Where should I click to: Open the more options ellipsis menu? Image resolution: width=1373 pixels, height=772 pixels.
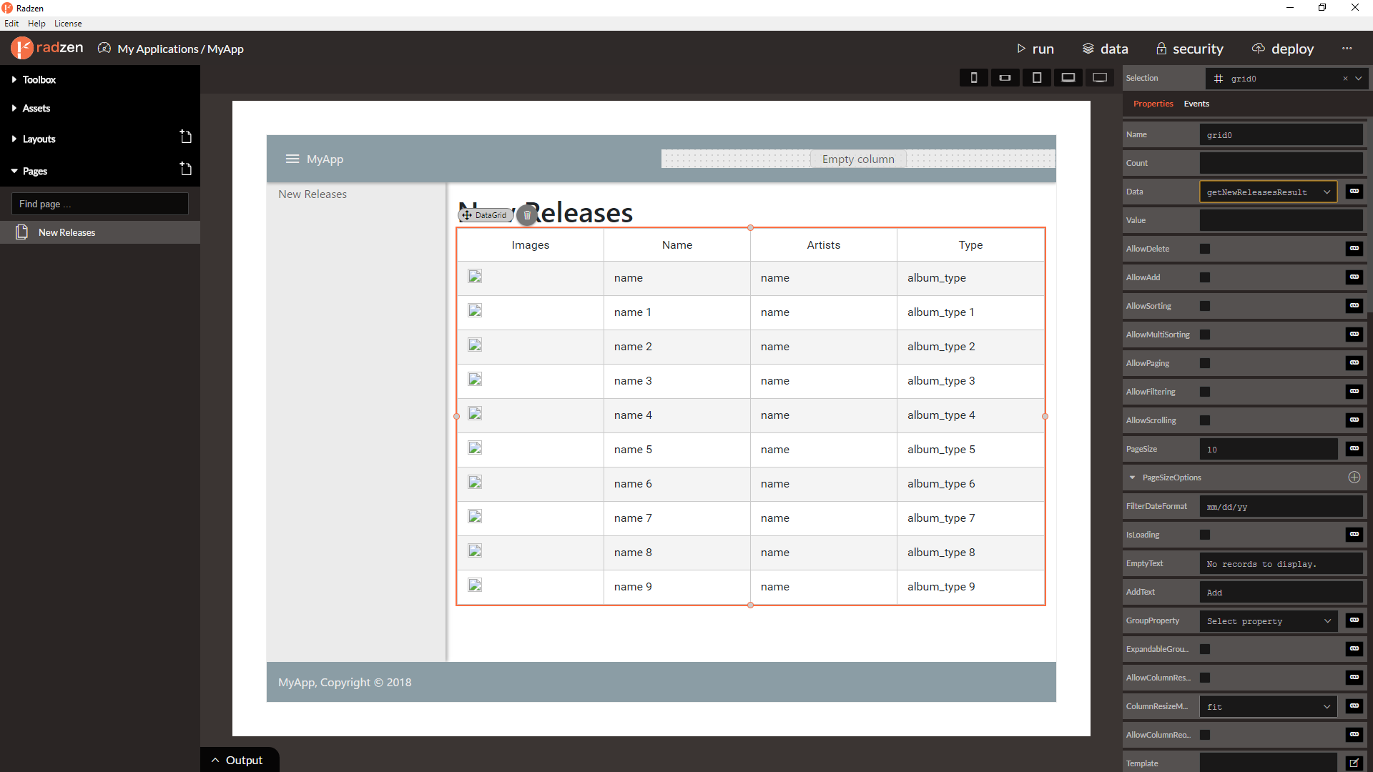click(1347, 49)
